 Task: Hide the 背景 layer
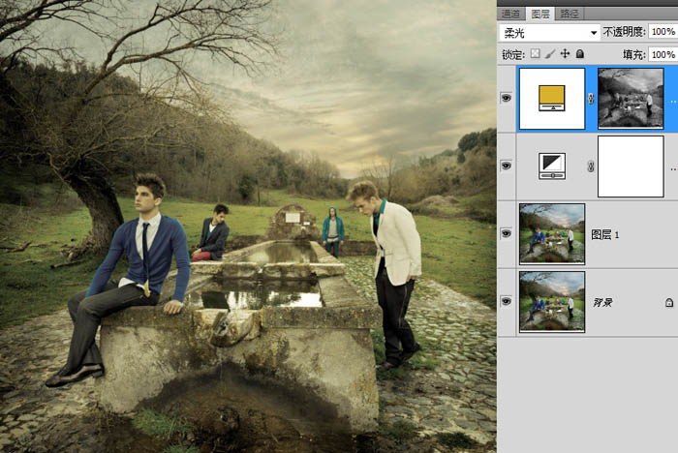pos(507,301)
